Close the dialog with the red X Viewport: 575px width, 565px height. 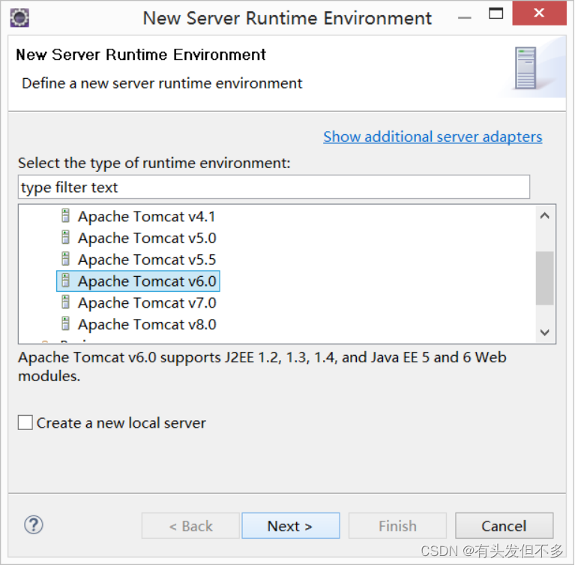click(539, 14)
